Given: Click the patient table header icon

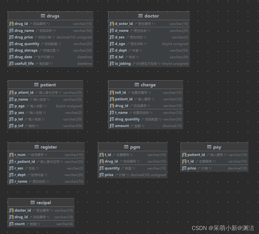Looking at the screenshot, I should pos(36,85).
